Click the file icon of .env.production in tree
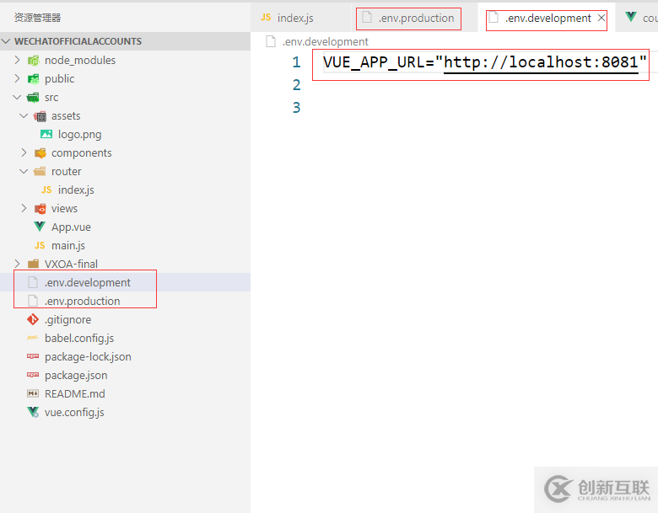 (33, 301)
